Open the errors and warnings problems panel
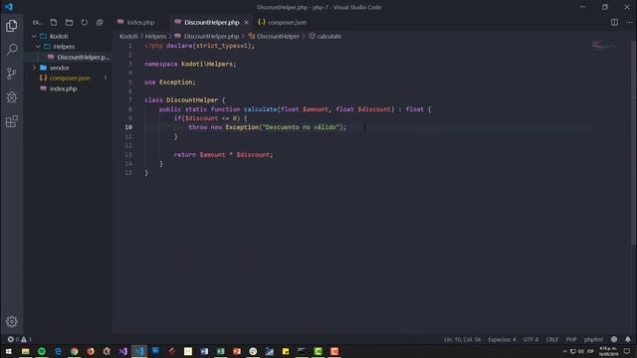This screenshot has width=637, height=358. pos(19,339)
